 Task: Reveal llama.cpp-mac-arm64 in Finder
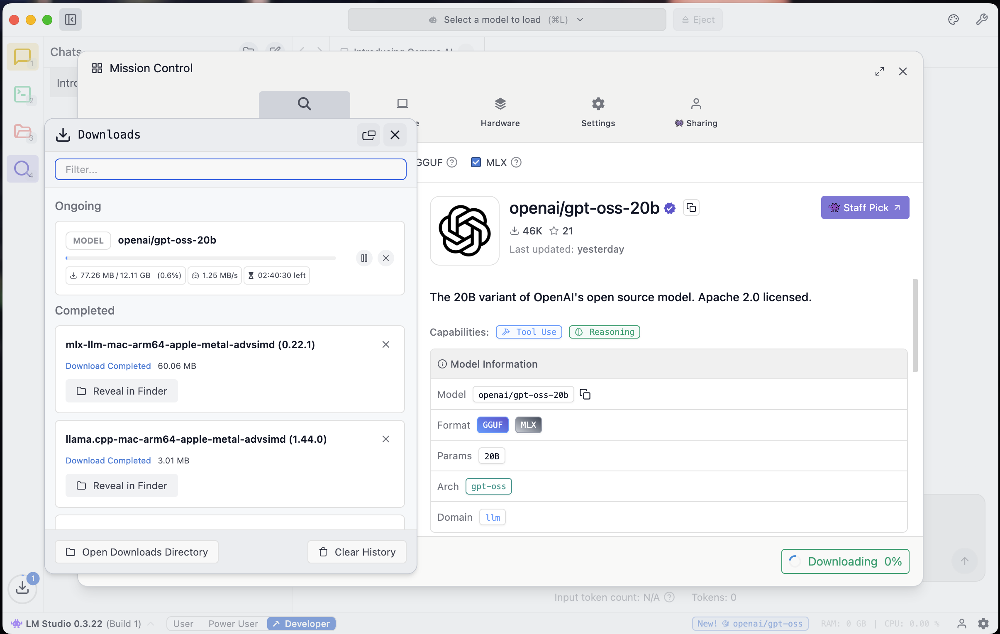[122, 486]
